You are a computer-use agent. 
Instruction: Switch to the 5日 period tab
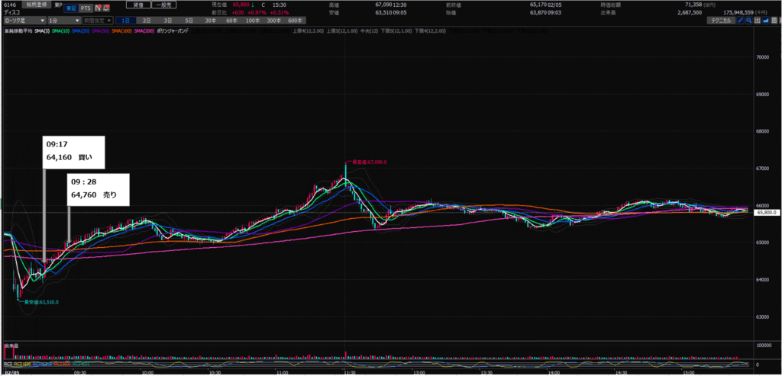(188, 21)
